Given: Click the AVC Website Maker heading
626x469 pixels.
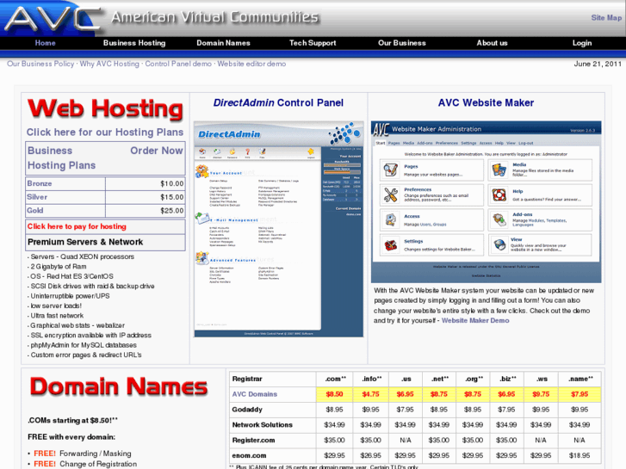Looking at the screenshot, I should 486,103.
